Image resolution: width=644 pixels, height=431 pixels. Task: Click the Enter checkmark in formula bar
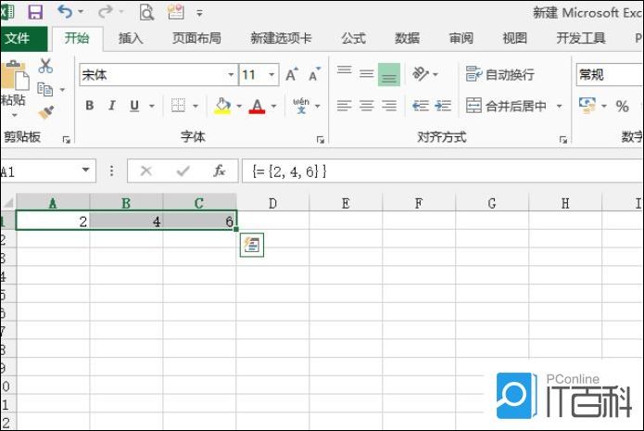coord(183,171)
